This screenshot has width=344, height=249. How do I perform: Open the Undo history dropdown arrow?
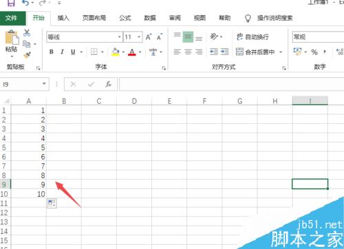32,3
